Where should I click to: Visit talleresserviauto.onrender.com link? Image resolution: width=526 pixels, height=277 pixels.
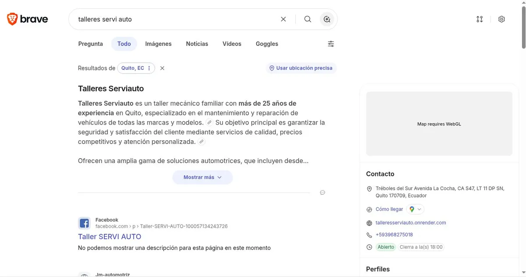tap(411, 223)
